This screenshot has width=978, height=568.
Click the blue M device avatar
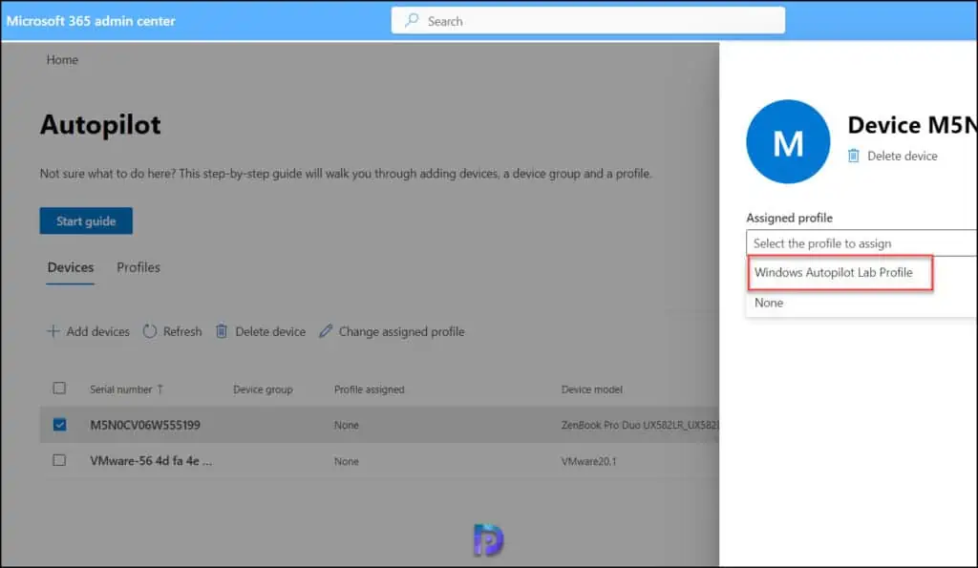pyautogui.click(x=788, y=141)
